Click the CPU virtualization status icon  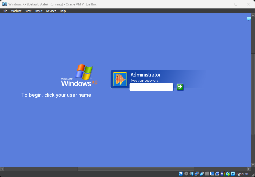click(223, 173)
